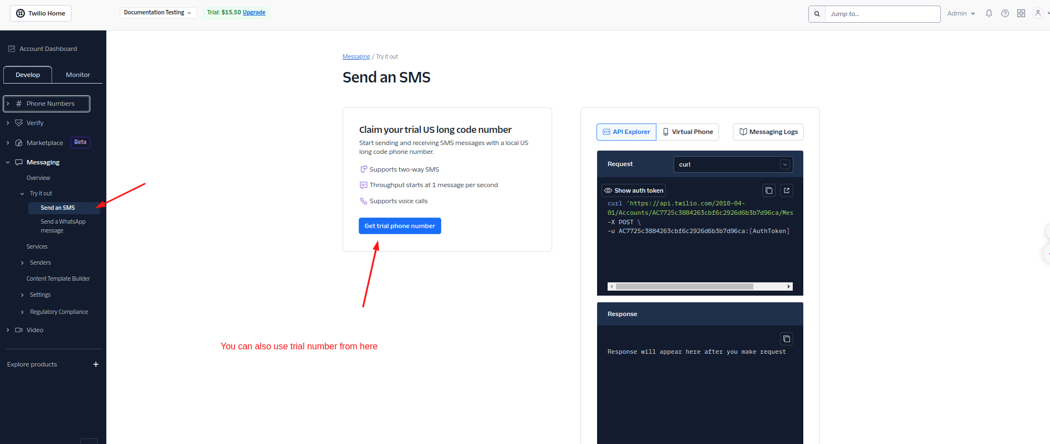Copy the response output

point(786,339)
